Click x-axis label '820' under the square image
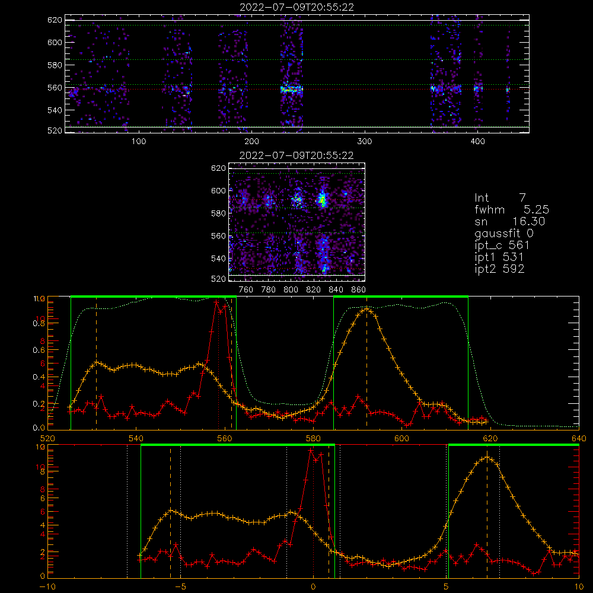Viewport: 593px width, 593px height. [x=314, y=290]
